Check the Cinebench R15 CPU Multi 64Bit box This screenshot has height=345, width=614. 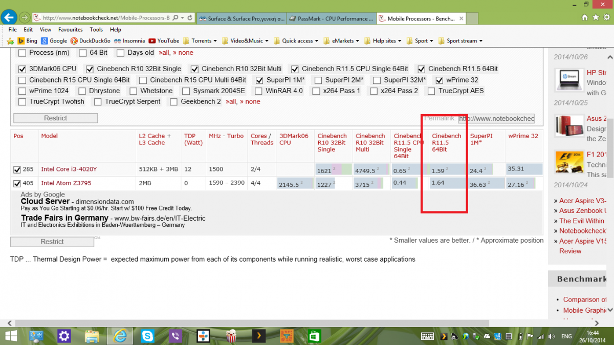click(143, 80)
